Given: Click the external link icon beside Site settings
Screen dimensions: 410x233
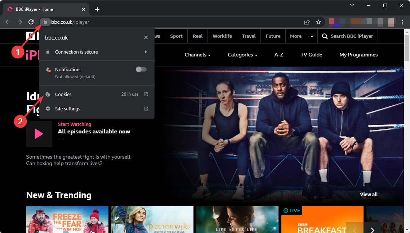Looking at the screenshot, I should pos(146,108).
